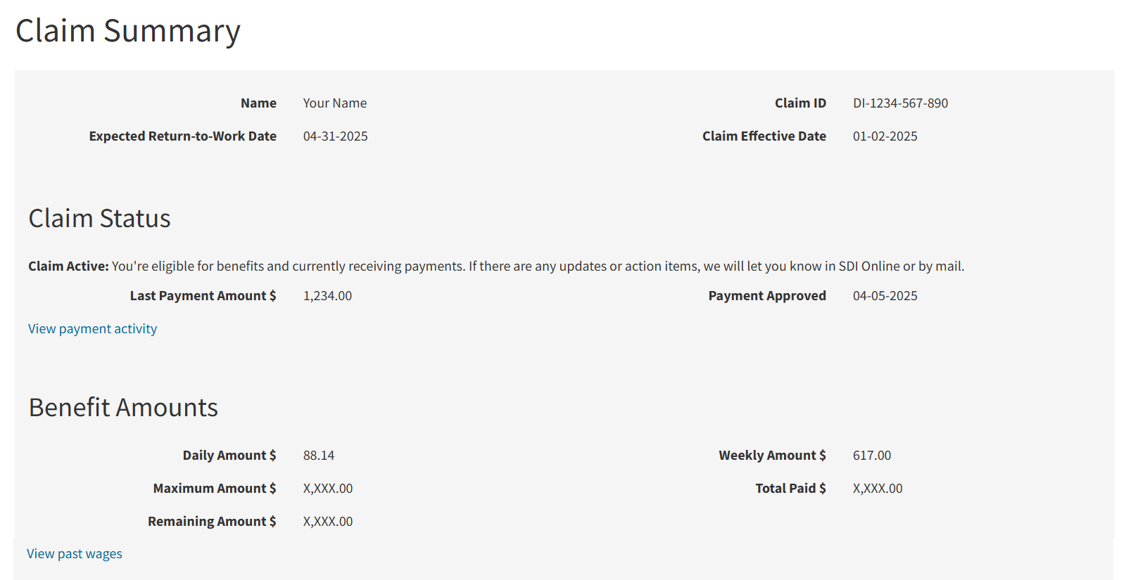Select the claim ID value DI-1234-567-890
This screenshot has height=580, width=1126.
pyautogui.click(x=900, y=103)
